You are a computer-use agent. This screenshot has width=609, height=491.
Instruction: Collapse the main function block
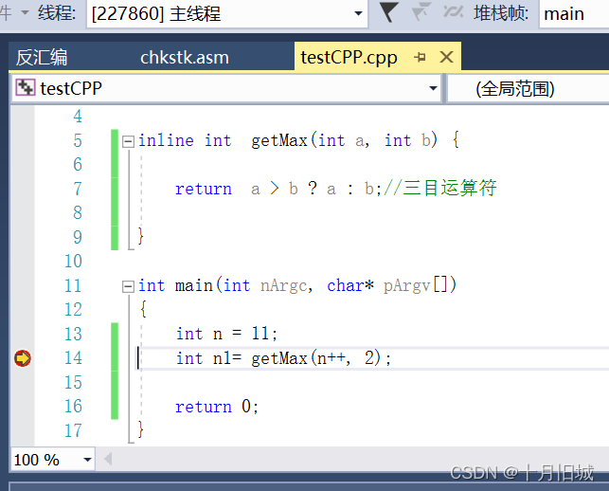[x=128, y=286]
